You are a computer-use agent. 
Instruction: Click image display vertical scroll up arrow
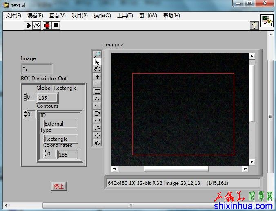(x=252, y=56)
